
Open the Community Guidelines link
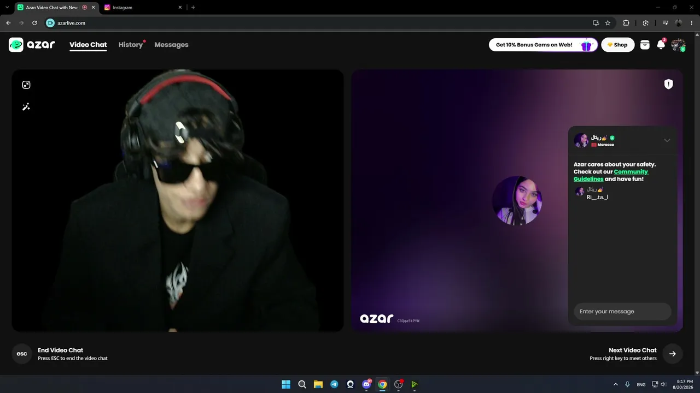tap(611, 175)
